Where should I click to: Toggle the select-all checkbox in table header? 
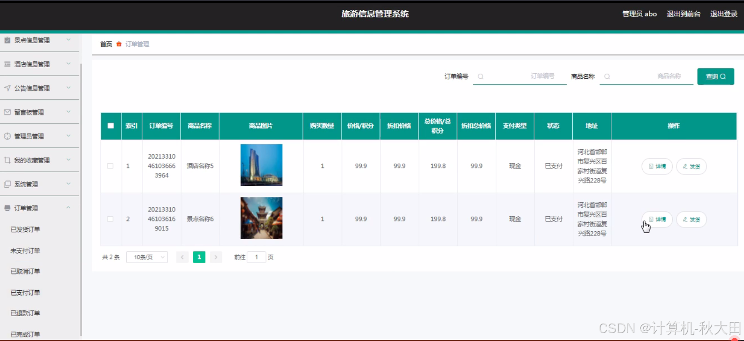point(111,126)
